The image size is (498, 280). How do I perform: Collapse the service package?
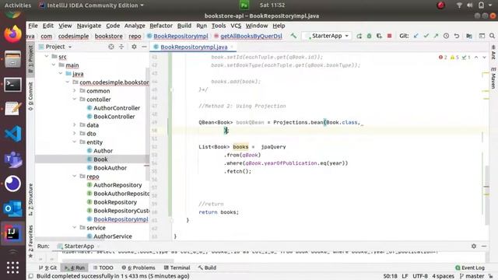[75, 228]
